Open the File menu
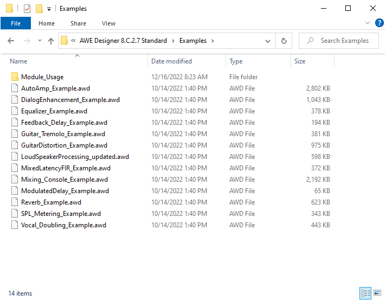The width and height of the screenshot is (386, 300). pyautogui.click(x=16, y=23)
